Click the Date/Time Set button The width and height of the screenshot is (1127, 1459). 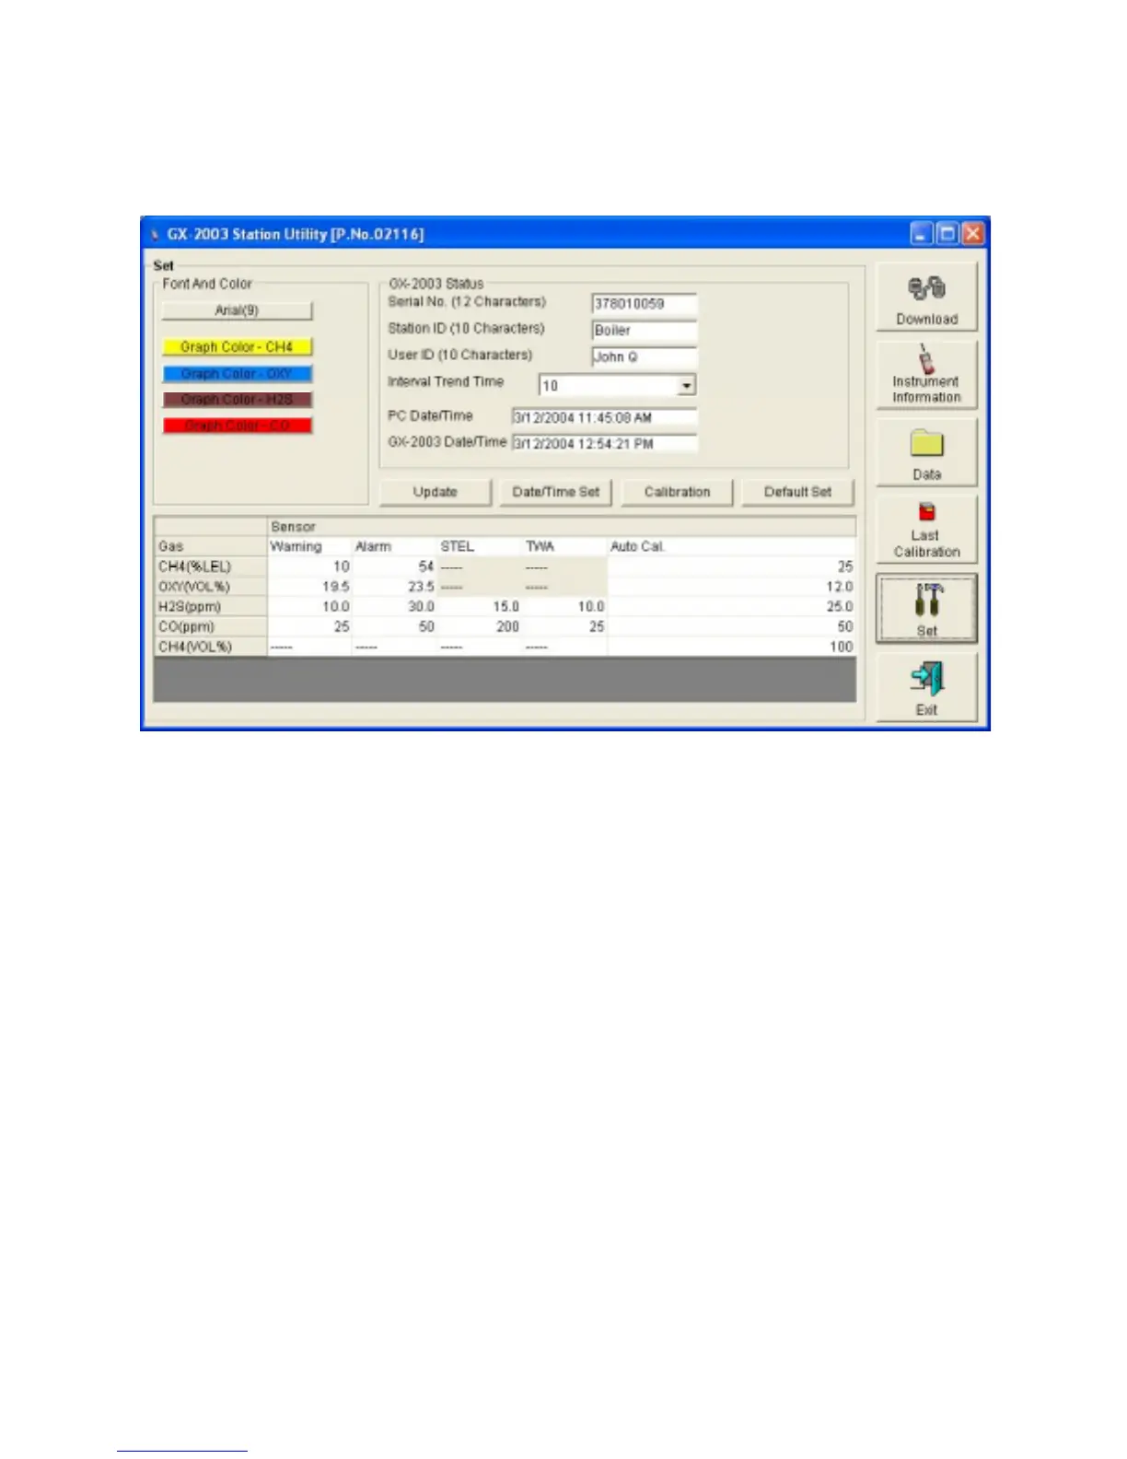tap(555, 492)
